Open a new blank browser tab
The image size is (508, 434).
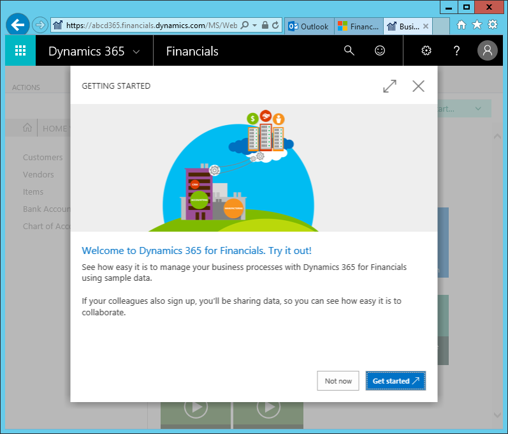(440, 26)
